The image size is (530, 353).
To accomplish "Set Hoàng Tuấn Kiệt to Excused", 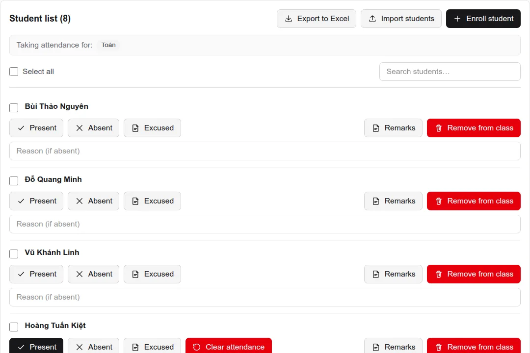I will (152, 346).
